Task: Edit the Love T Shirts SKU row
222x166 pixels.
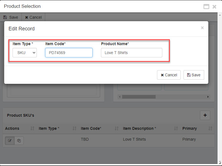Action: [x=10, y=141]
